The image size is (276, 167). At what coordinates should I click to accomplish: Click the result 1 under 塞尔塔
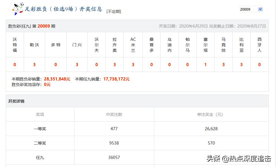[205, 65]
